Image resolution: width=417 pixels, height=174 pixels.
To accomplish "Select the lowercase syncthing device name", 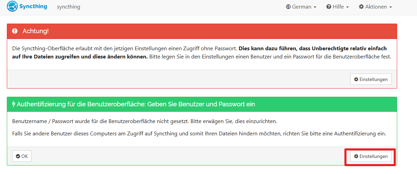I will point(68,7).
